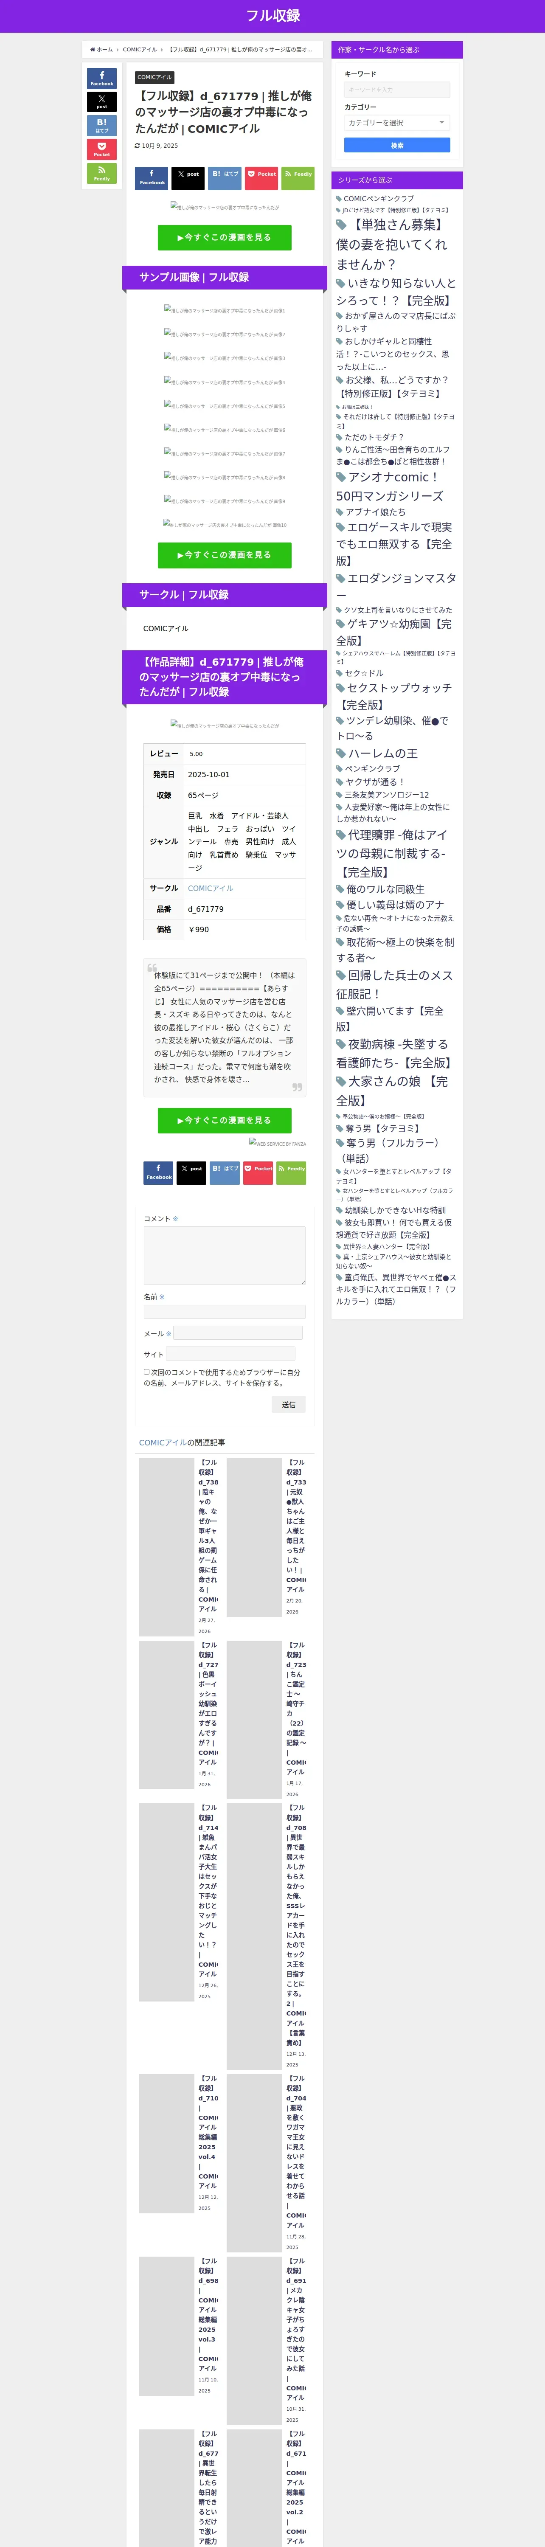Click the tag icon beside ハーレムの王
545x2547 pixels.
pyautogui.click(x=341, y=753)
